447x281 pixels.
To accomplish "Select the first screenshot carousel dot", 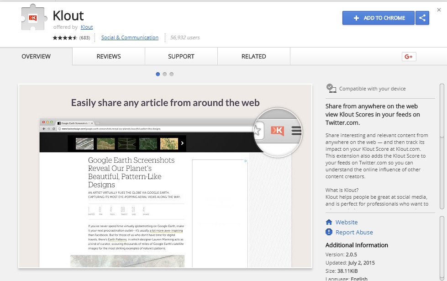I will (x=158, y=74).
